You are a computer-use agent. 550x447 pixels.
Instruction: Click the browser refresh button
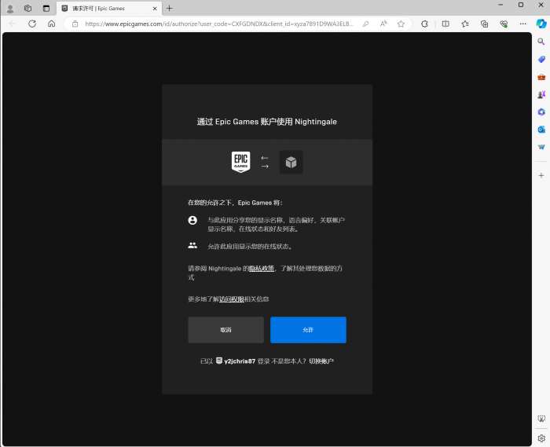point(32,24)
